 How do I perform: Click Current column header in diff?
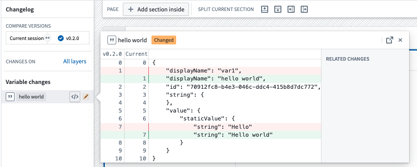coord(137,54)
